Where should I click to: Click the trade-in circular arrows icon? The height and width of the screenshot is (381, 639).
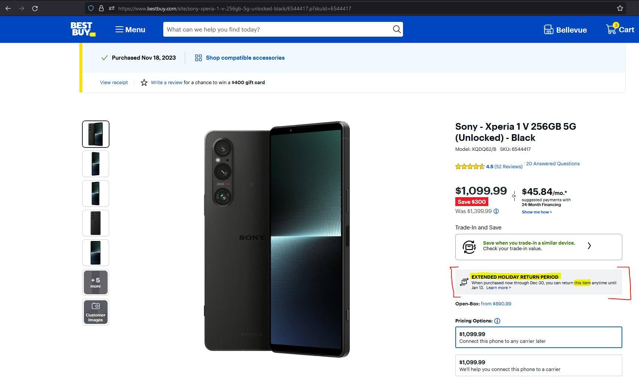pos(469,246)
